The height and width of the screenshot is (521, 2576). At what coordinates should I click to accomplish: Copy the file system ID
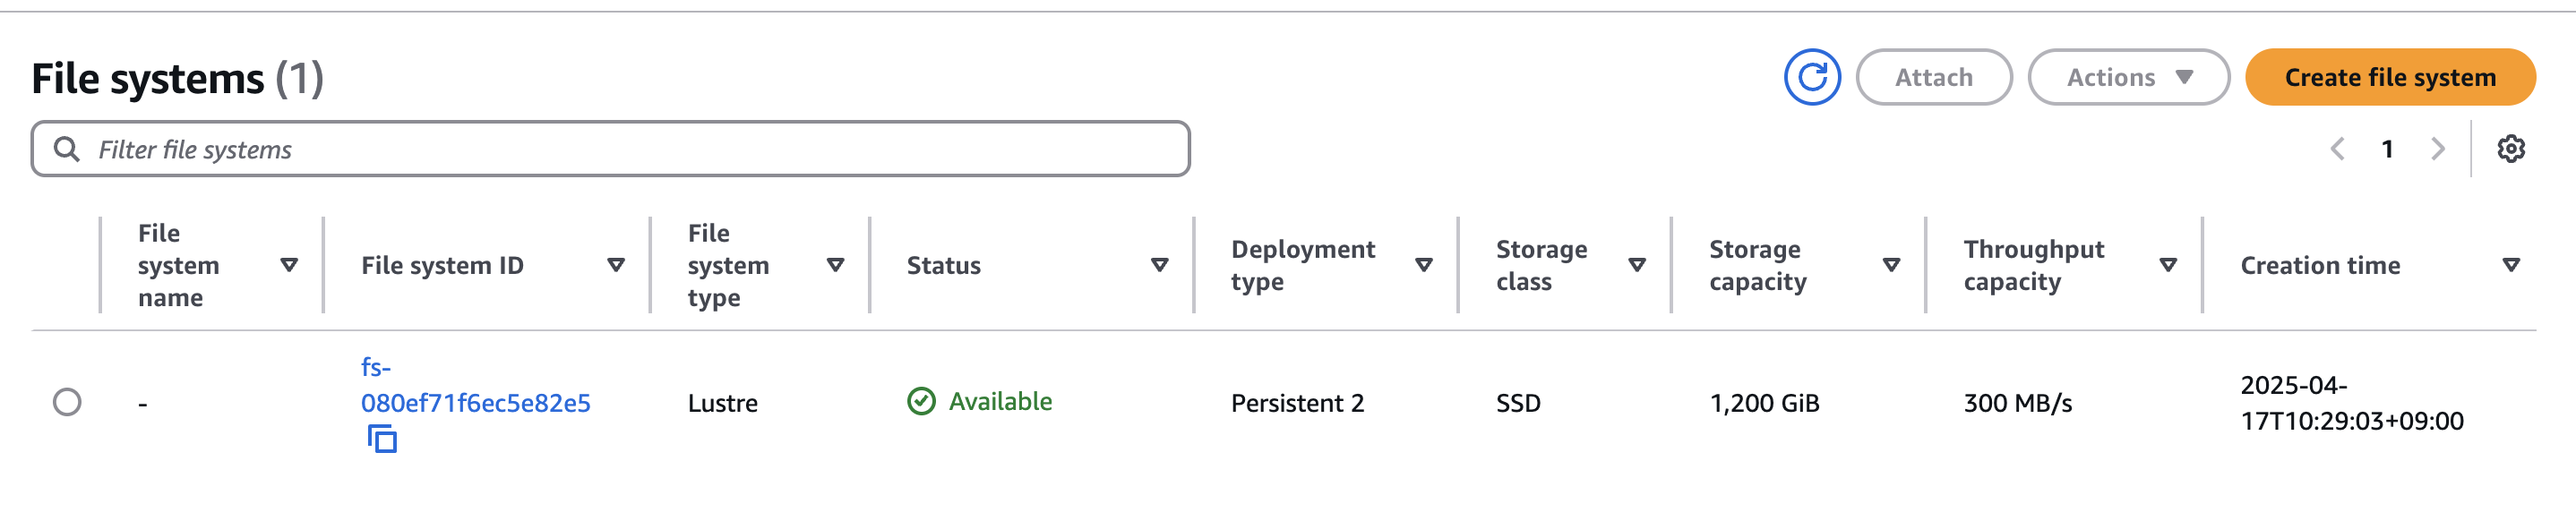[x=382, y=439]
